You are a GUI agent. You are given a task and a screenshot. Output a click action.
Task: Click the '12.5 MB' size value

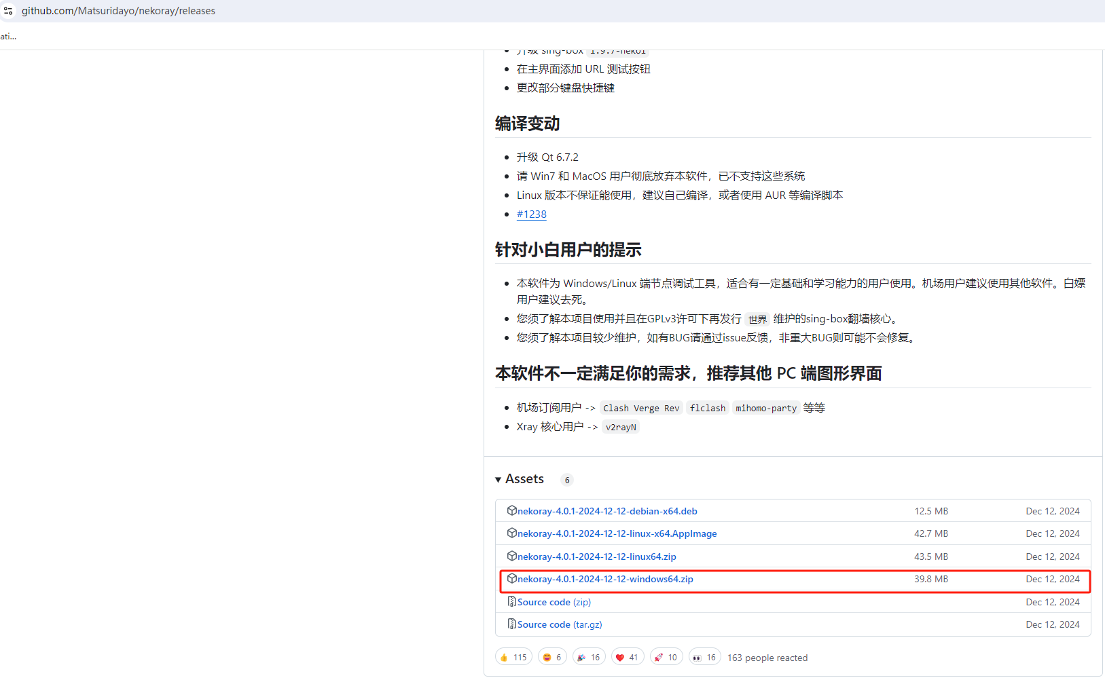[x=931, y=511]
